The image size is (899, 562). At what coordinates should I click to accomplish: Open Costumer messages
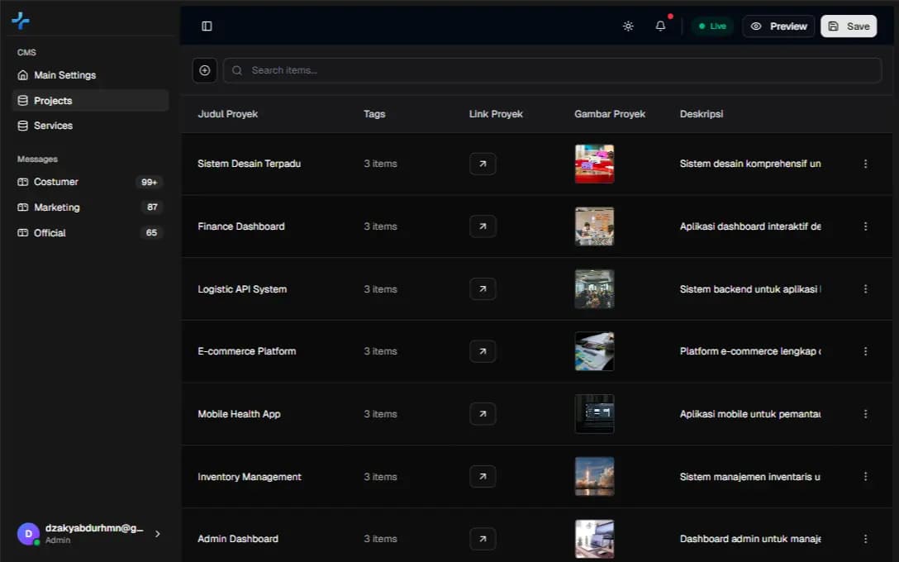[x=90, y=182]
